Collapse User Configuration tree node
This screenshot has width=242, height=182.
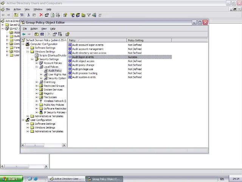pyautogui.click(x=23, y=120)
